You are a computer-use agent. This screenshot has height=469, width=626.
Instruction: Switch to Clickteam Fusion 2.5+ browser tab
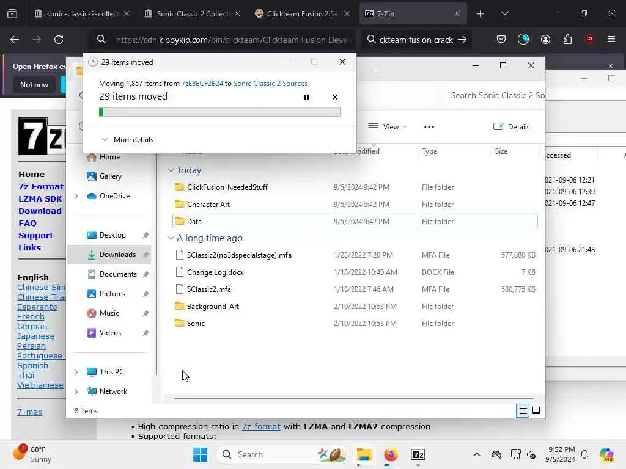(x=302, y=14)
